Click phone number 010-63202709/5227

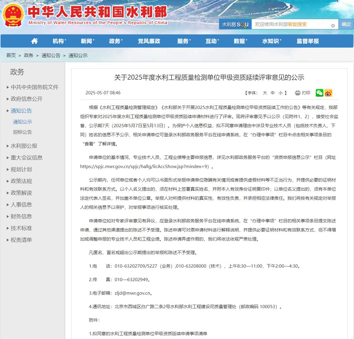tap(136, 266)
